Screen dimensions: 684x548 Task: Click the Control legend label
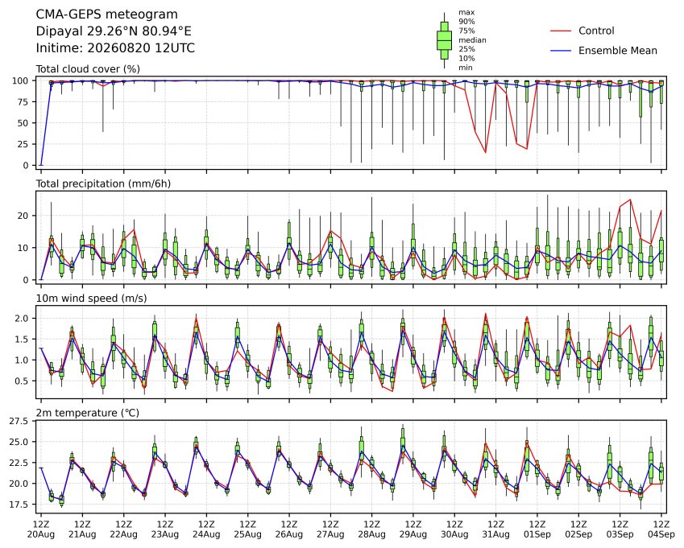(596, 31)
